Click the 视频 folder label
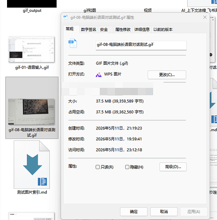The image size is (217, 220). (x=148, y=11)
